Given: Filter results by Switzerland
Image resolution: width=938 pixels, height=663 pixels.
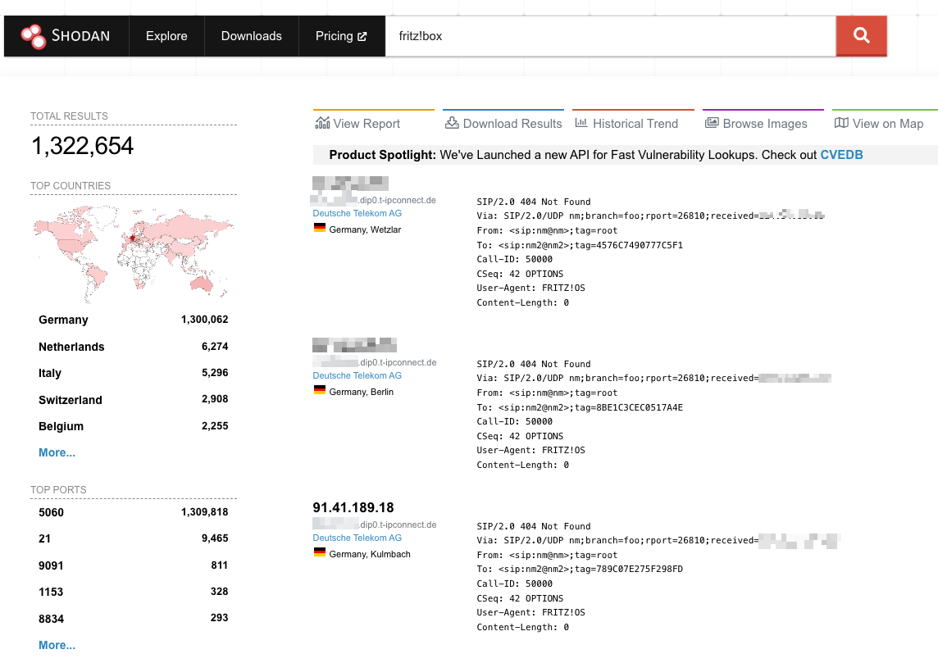Looking at the screenshot, I should pyautogui.click(x=70, y=400).
